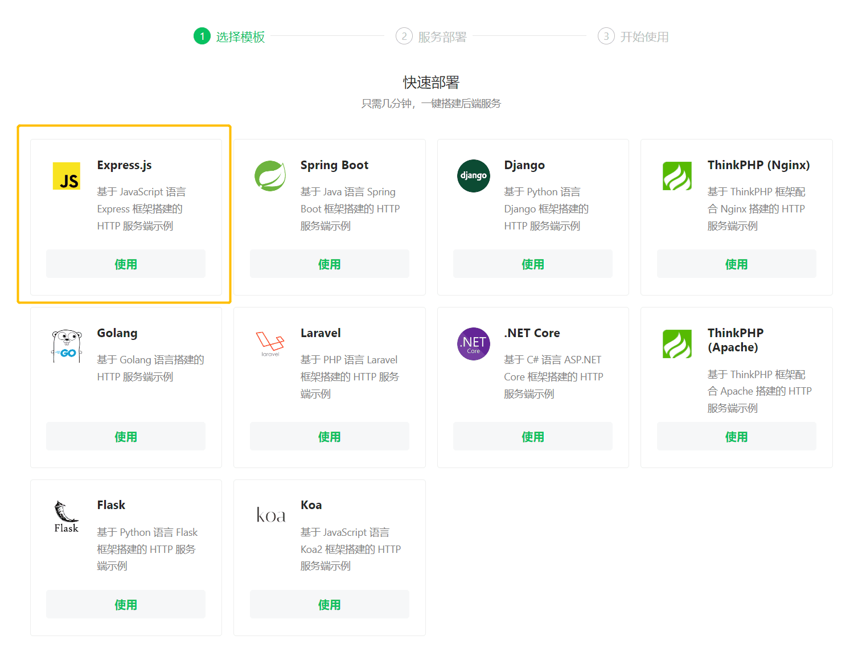This screenshot has width=854, height=652.
Task: Click the Koa card title
Action: 311,505
